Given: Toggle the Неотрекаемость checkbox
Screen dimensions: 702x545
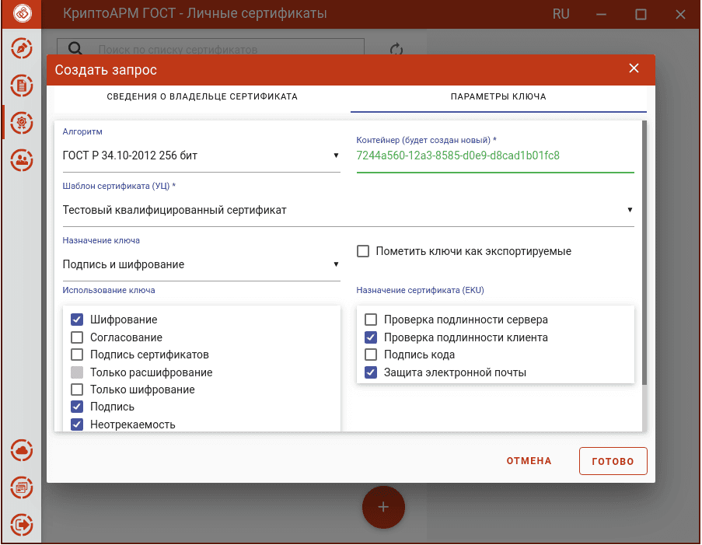Looking at the screenshot, I should pyautogui.click(x=77, y=424).
